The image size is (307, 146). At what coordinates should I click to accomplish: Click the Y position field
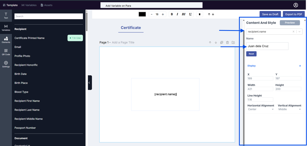click(x=288, y=78)
